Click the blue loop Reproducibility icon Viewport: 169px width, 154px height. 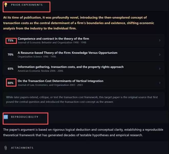coord(6,117)
